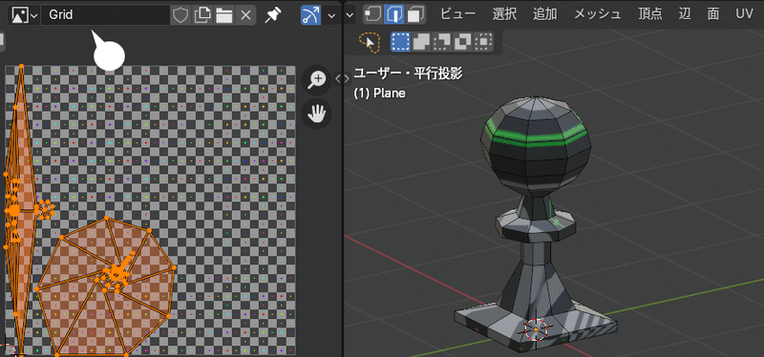This screenshot has width=764, height=357.
Task: Open the メッシュ menu
Action: (x=598, y=14)
